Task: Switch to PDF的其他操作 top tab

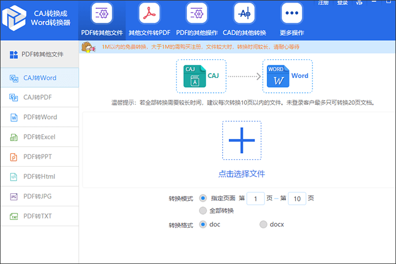Action: pyautogui.click(x=197, y=20)
